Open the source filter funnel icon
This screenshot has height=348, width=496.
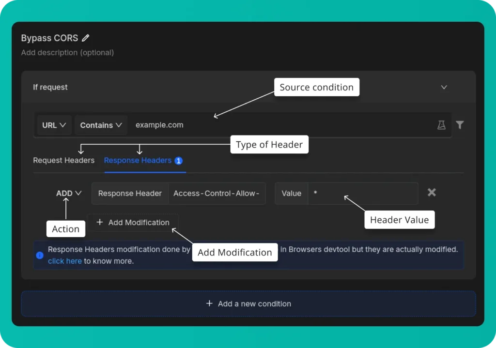coord(460,125)
